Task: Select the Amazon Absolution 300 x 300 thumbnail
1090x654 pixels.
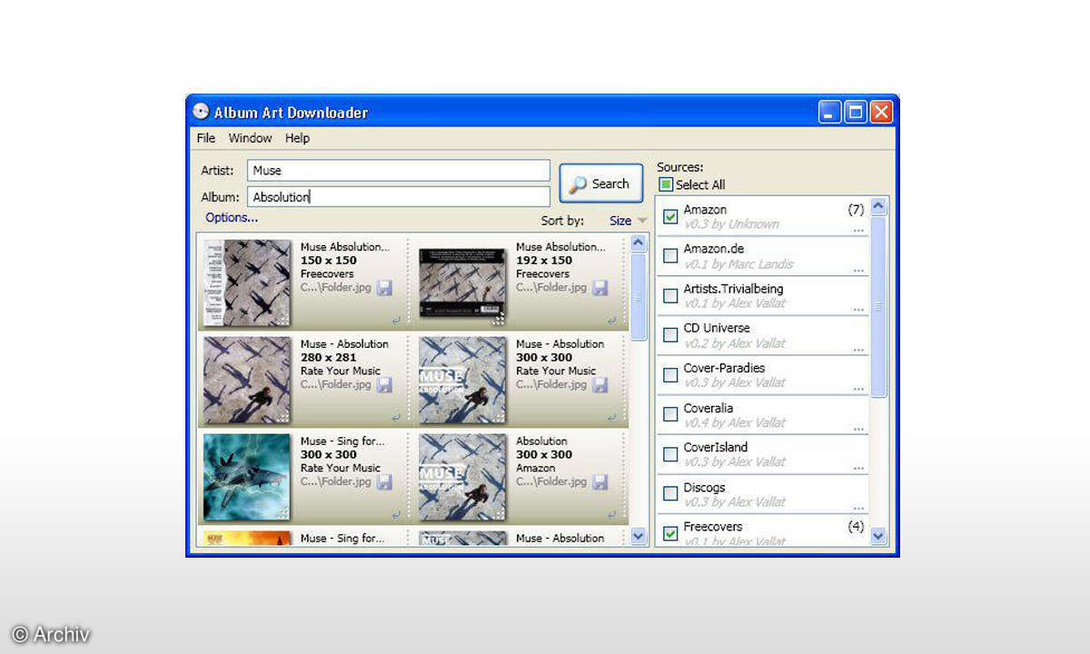Action: (x=462, y=477)
